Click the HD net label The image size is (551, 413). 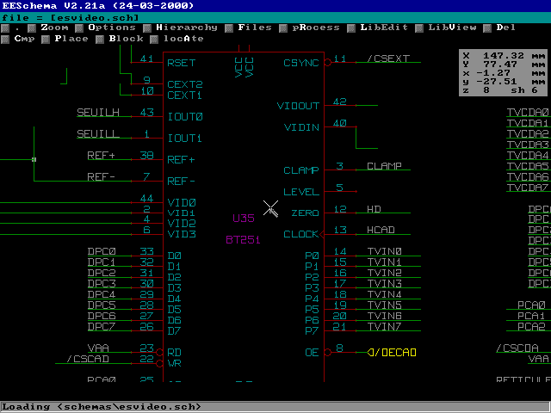point(374,209)
